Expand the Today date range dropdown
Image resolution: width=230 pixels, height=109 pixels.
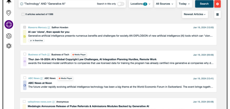pyautogui.click(x=184, y=4)
